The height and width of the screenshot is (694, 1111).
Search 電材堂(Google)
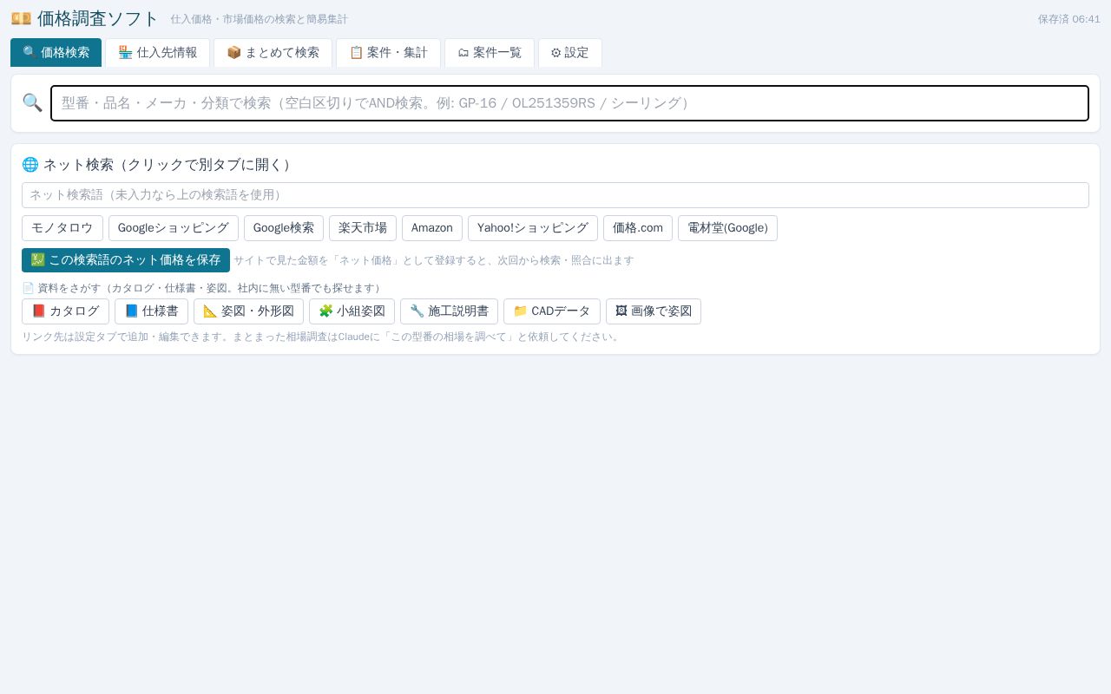click(x=727, y=228)
